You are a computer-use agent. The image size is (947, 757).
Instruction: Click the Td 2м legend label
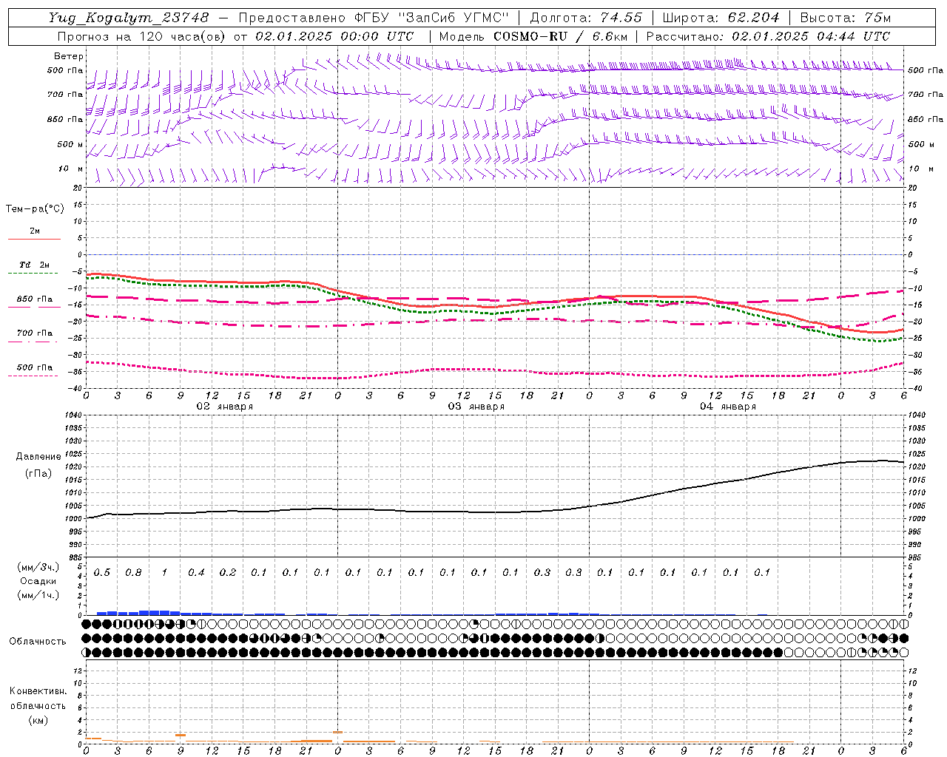point(35,265)
